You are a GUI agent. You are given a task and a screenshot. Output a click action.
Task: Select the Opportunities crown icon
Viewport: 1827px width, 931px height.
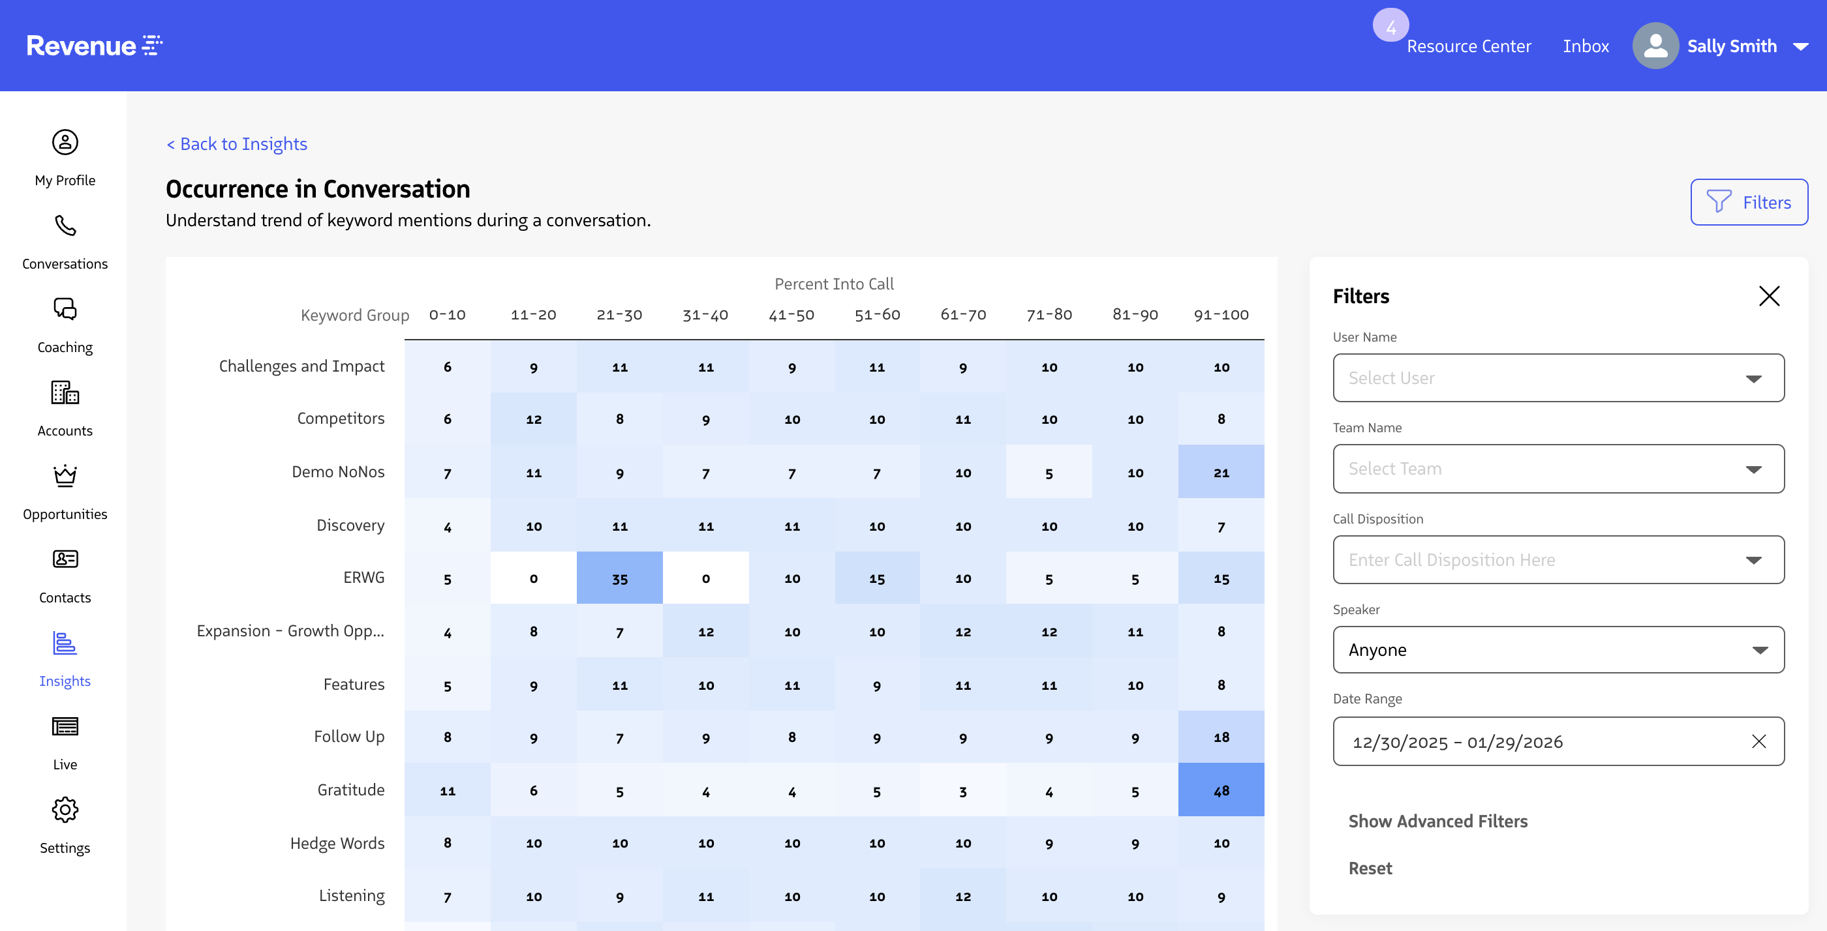point(65,475)
